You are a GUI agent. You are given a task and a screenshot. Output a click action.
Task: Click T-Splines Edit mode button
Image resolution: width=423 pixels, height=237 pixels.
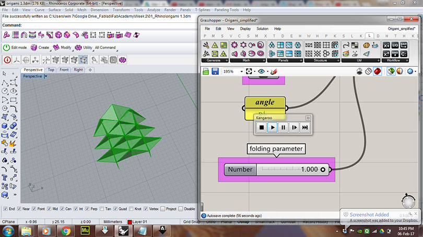click(15, 47)
